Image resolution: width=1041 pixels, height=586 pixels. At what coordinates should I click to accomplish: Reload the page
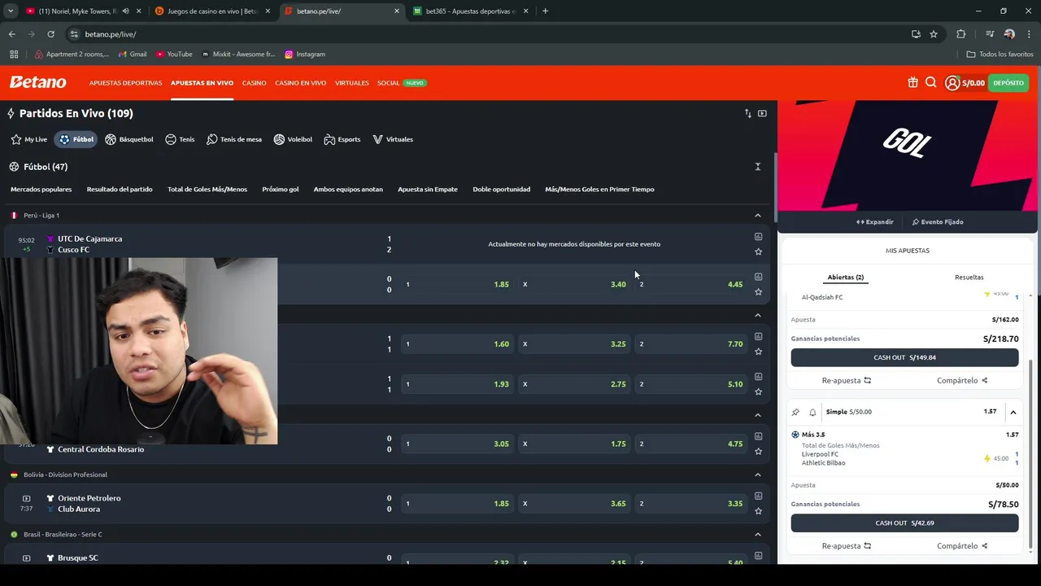point(50,34)
